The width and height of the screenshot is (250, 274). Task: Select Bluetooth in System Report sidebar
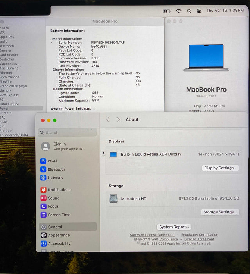(x=7, y=46)
